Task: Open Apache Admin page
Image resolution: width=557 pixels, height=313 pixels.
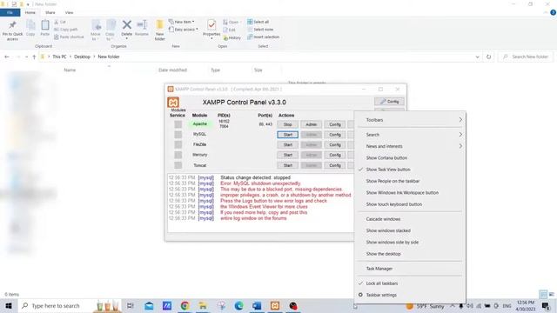Action: click(312, 124)
